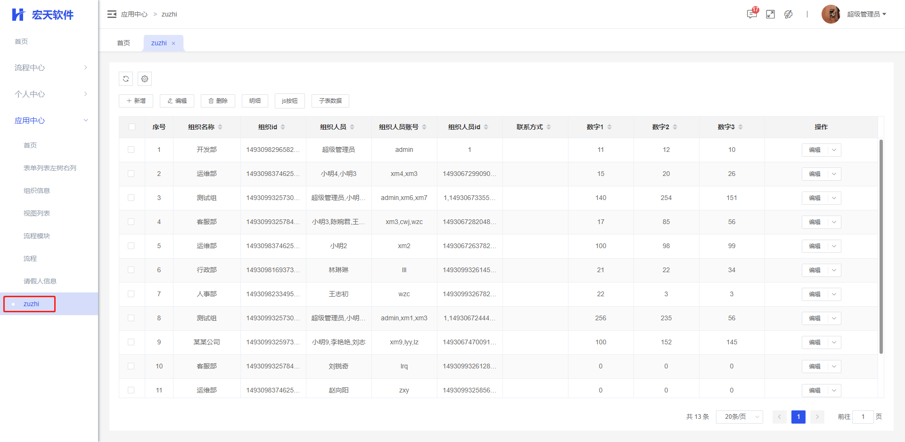Sort by 组织名称 column arrows
The width and height of the screenshot is (905, 442).
coord(220,127)
